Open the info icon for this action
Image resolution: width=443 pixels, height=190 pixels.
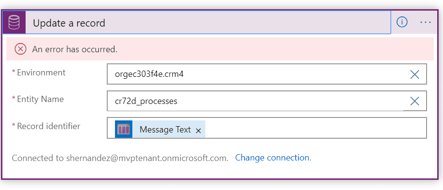(402, 22)
